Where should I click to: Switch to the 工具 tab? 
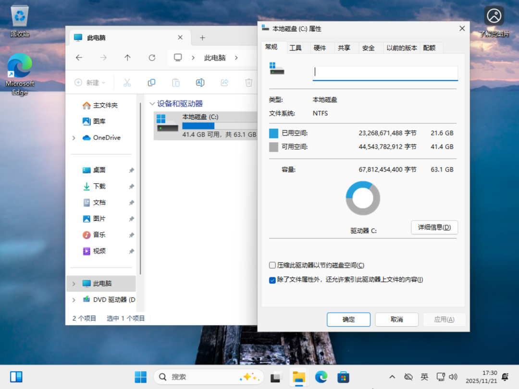[296, 48]
